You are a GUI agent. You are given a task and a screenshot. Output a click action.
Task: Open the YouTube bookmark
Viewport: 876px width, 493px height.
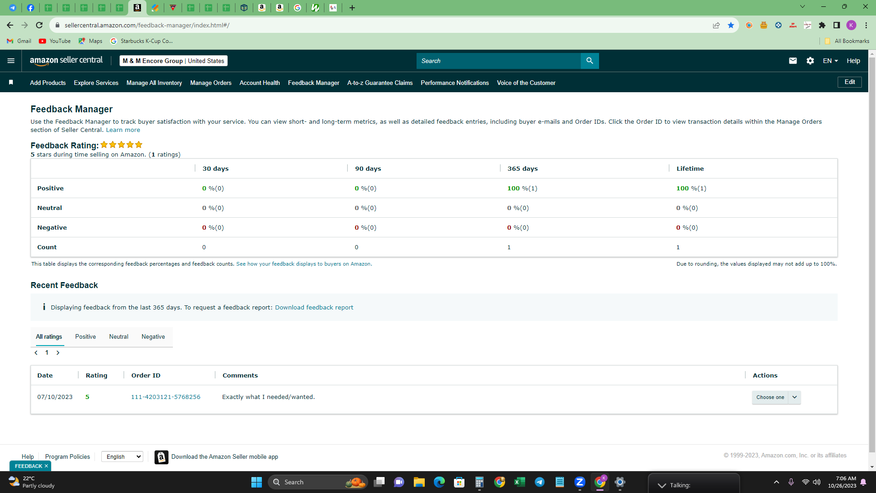[x=55, y=41]
